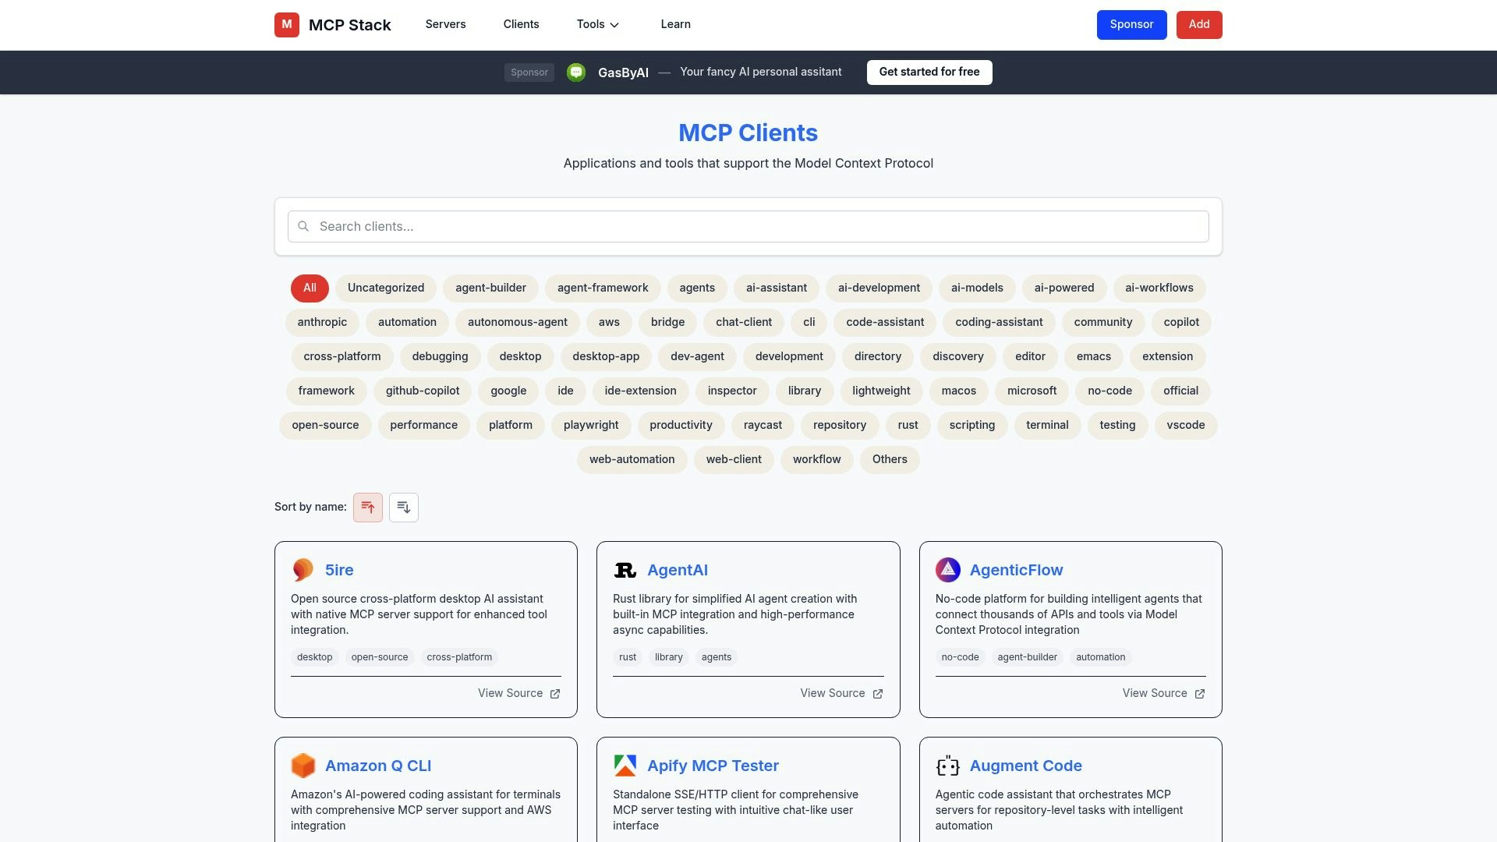This screenshot has width=1497, height=842.
Task: Select the microsoft filter chip
Action: pos(1032,391)
